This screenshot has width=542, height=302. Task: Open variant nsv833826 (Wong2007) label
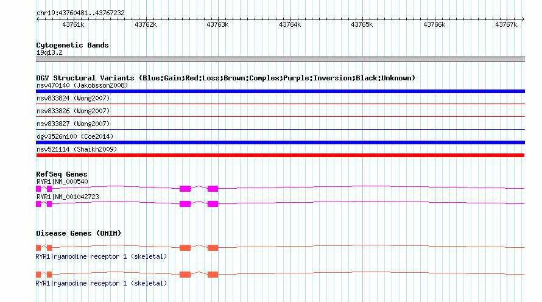73,111
